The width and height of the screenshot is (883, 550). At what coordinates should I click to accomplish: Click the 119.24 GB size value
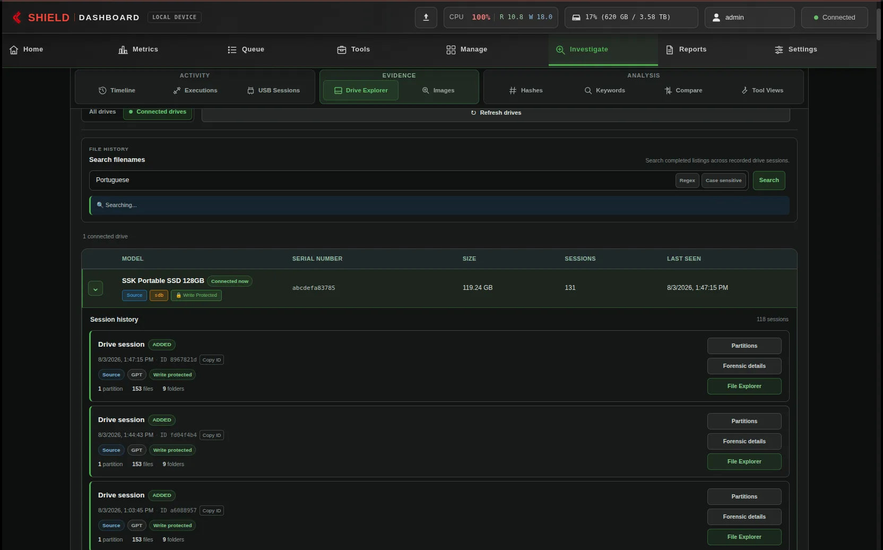pos(478,288)
